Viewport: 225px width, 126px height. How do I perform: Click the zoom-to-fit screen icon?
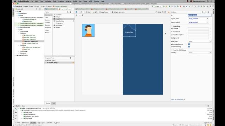pos(165,12)
